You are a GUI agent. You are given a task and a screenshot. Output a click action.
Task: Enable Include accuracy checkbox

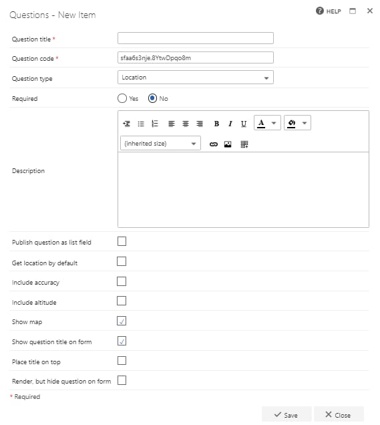122,281
